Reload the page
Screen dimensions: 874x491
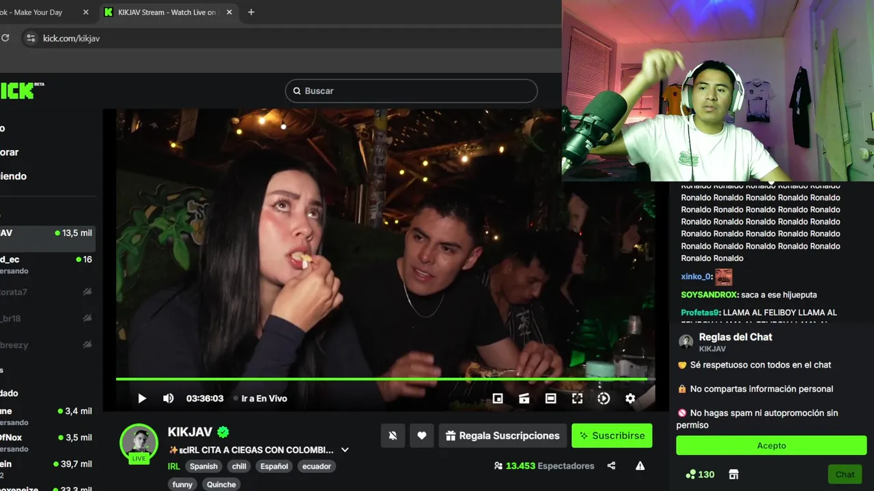pyautogui.click(x=5, y=38)
